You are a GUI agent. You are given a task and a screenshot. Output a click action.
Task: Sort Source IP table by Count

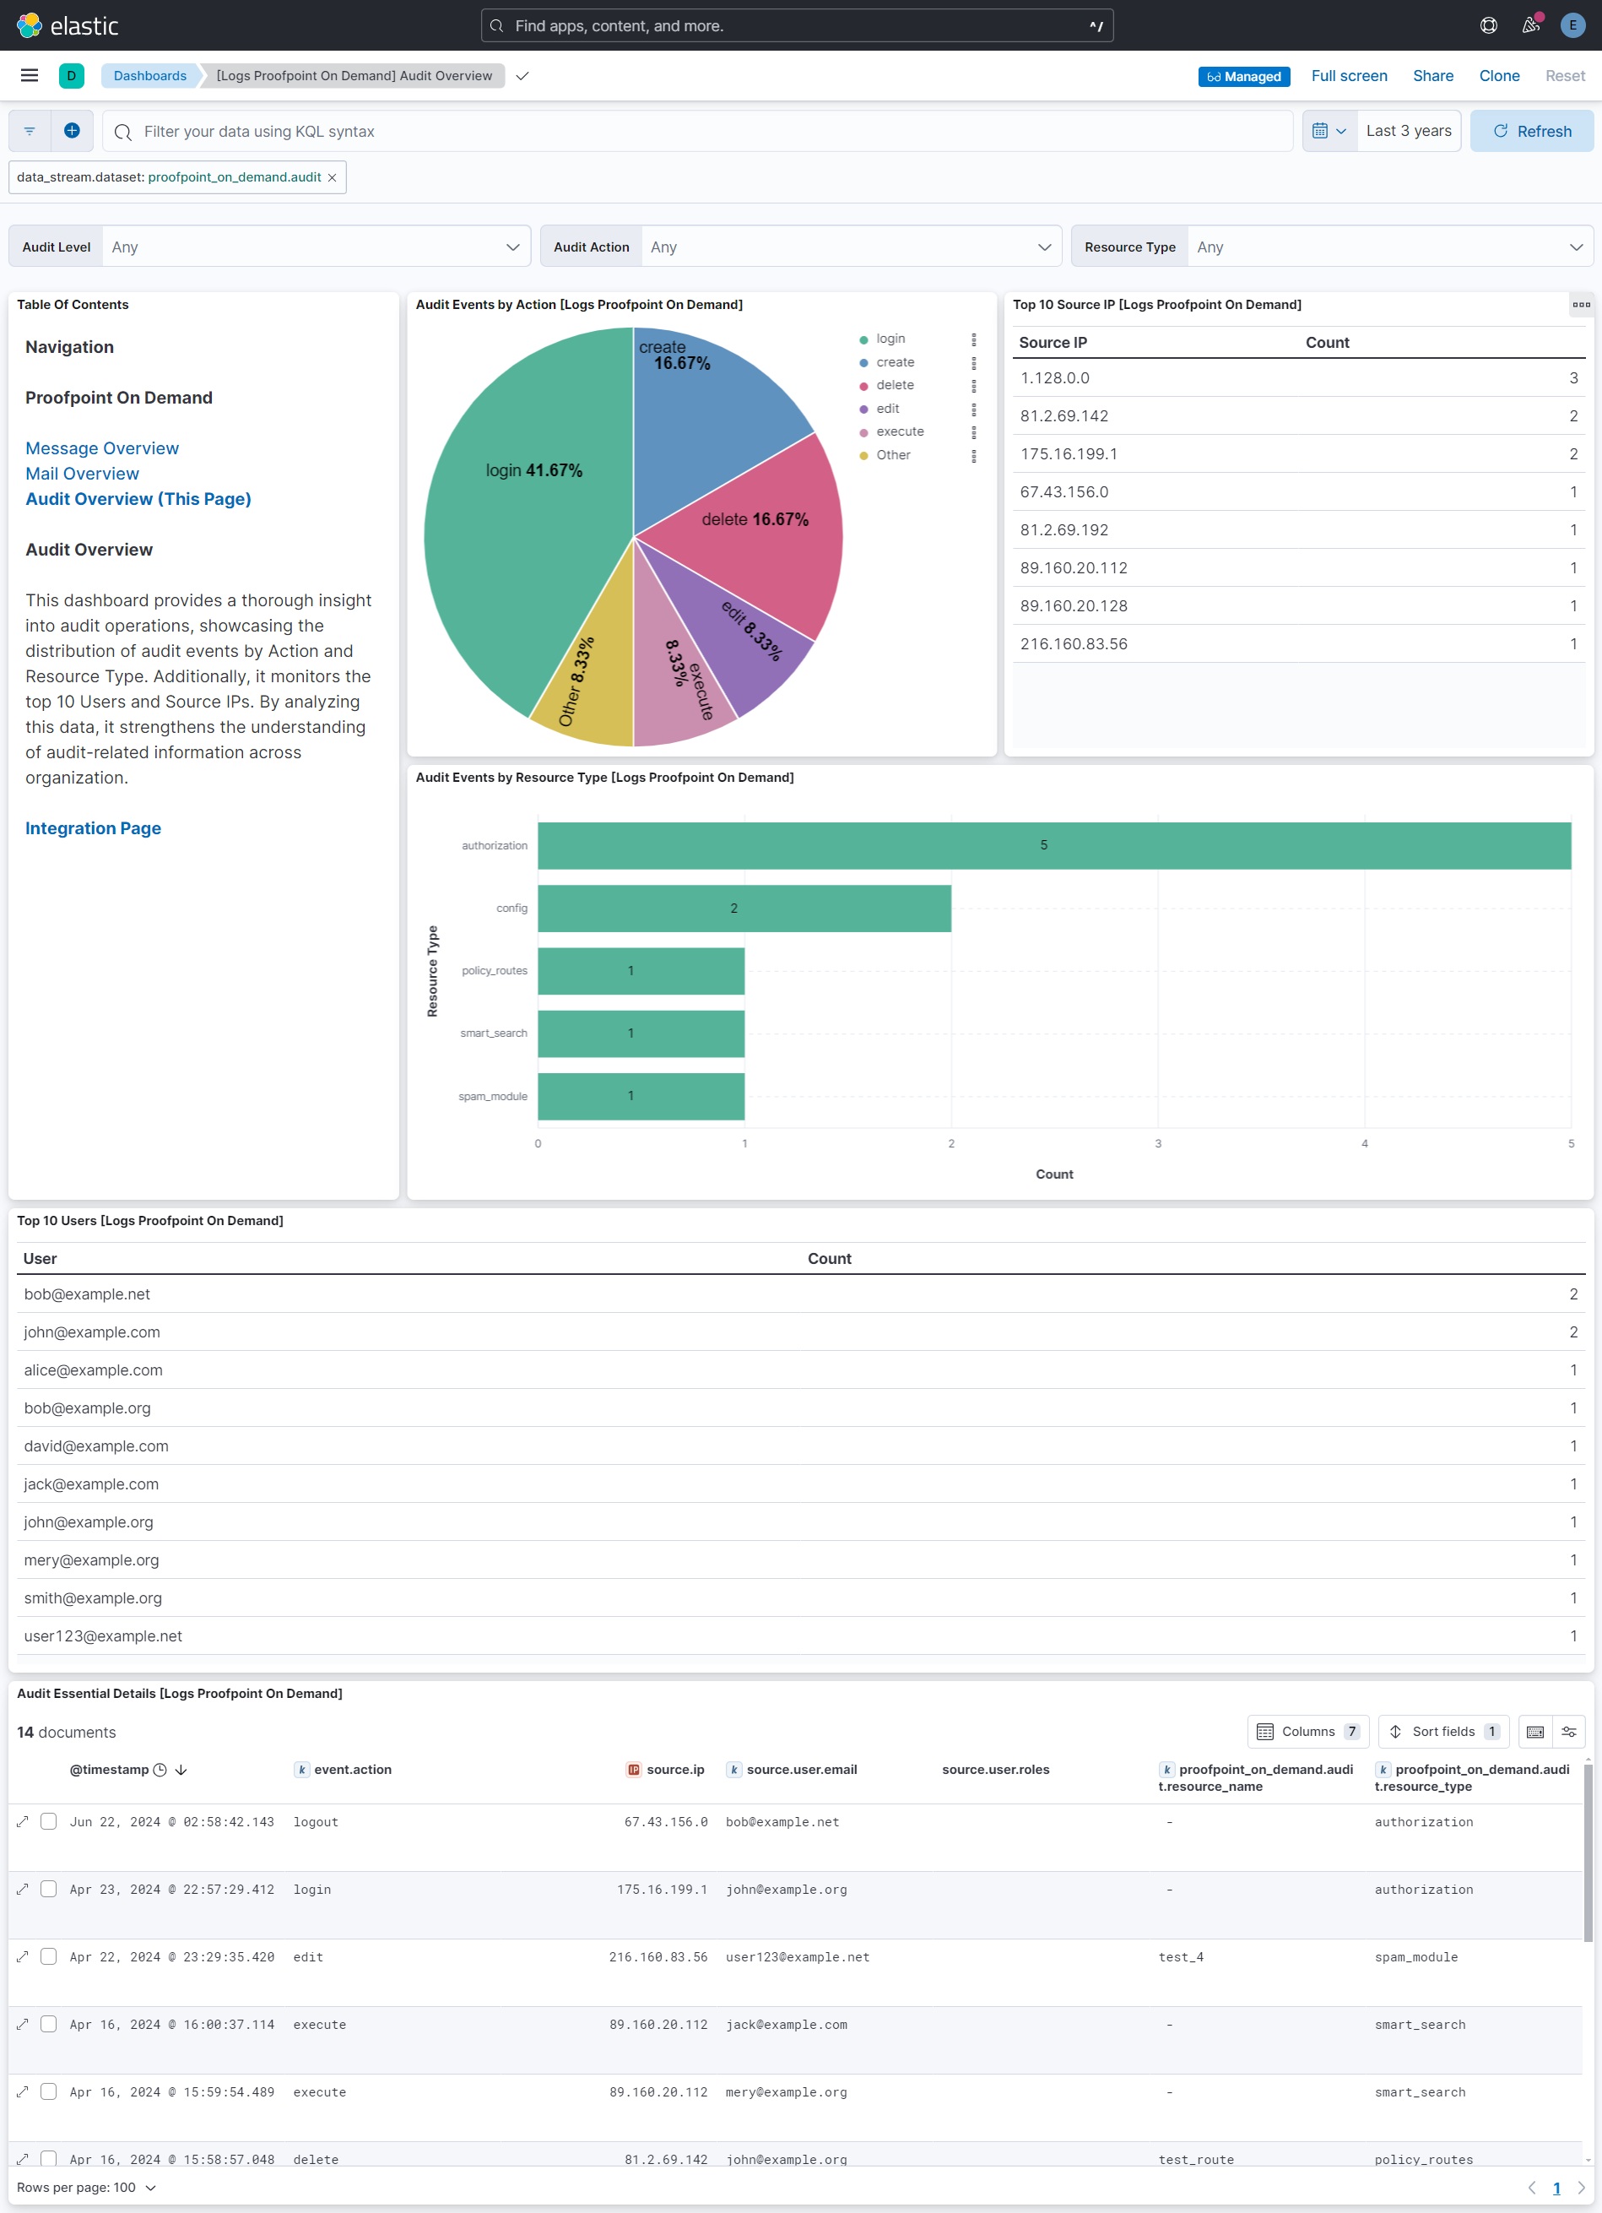coord(1327,343)
